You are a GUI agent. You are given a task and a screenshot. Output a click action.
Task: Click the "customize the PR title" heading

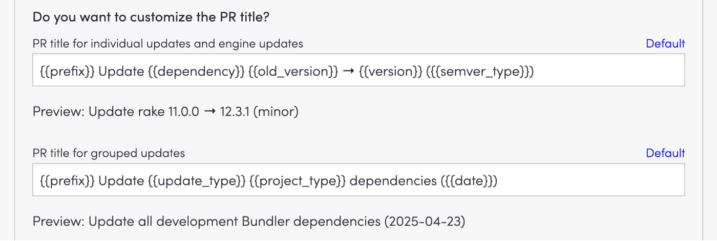pyautogui.click(x=151, y=17)
